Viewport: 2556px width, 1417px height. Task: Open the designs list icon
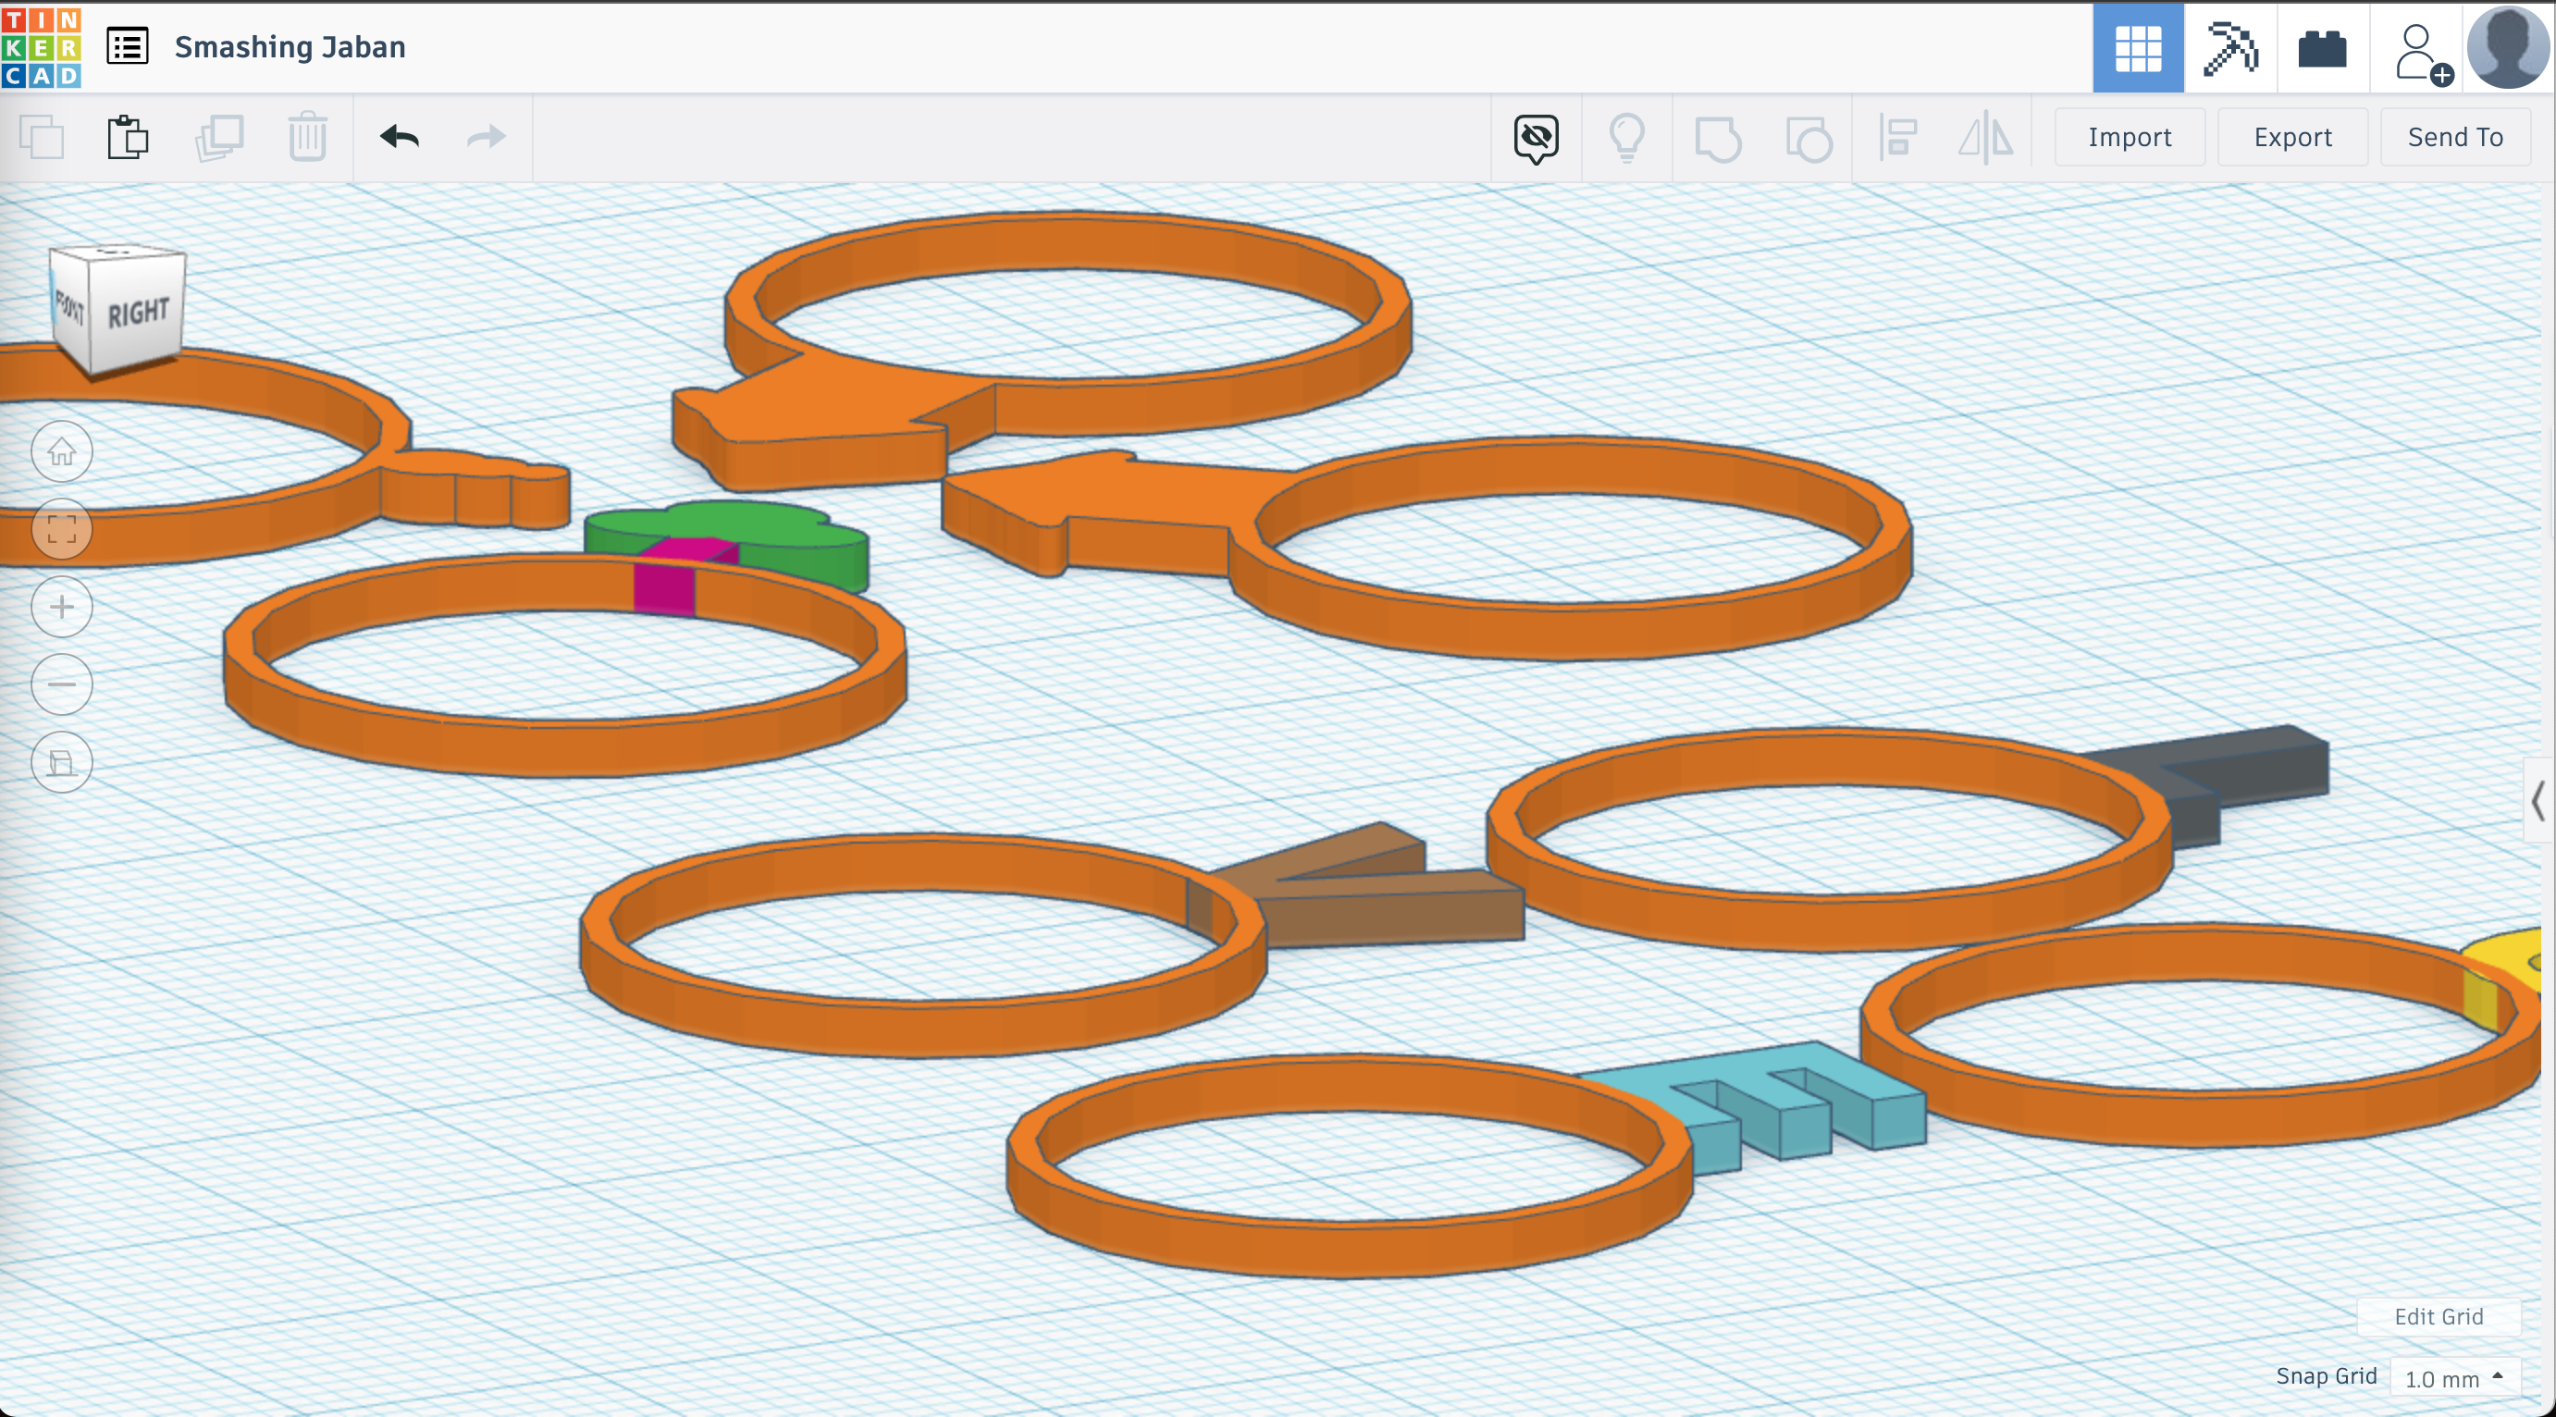pos(128,46)
